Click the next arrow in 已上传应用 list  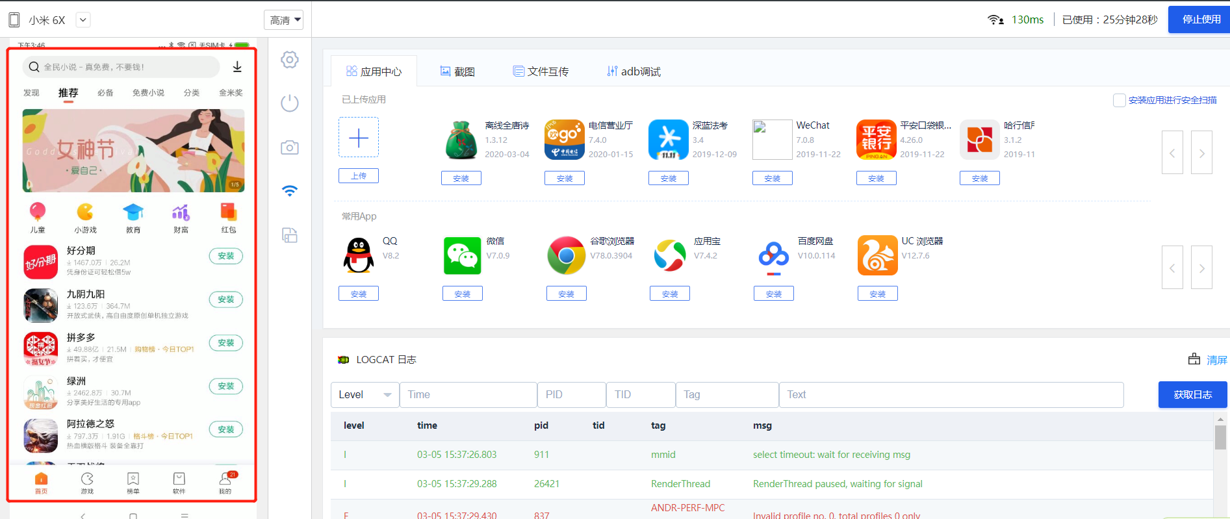click(x=1201, y=153)
